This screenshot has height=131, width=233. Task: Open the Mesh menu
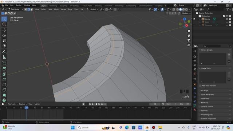coord(56,9)
